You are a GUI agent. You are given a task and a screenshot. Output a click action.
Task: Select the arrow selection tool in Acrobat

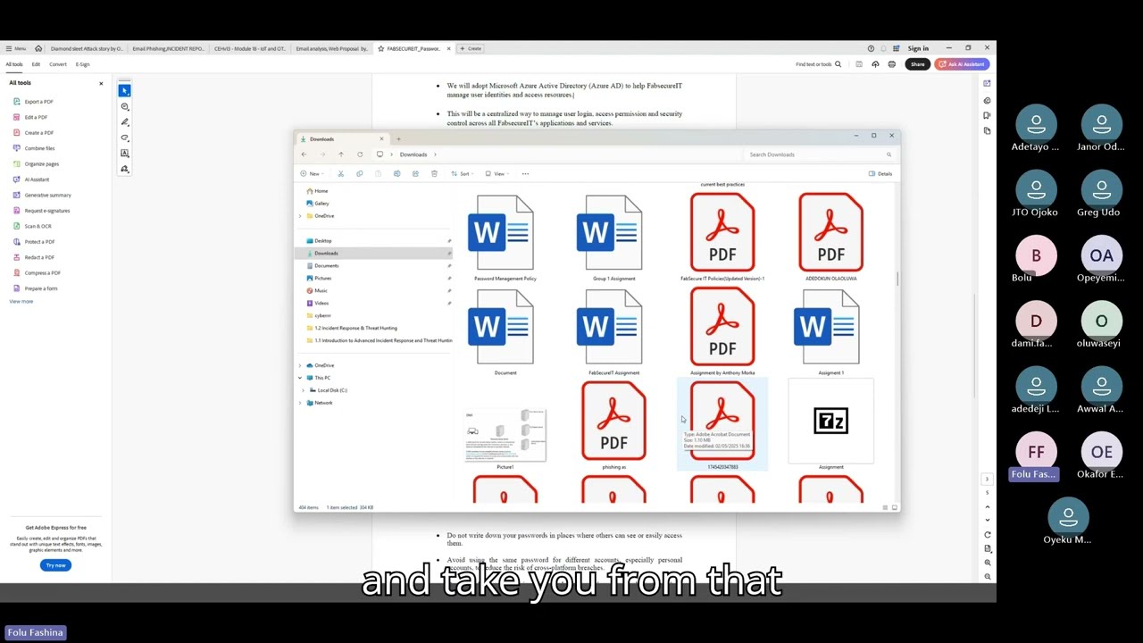[124, 90]
